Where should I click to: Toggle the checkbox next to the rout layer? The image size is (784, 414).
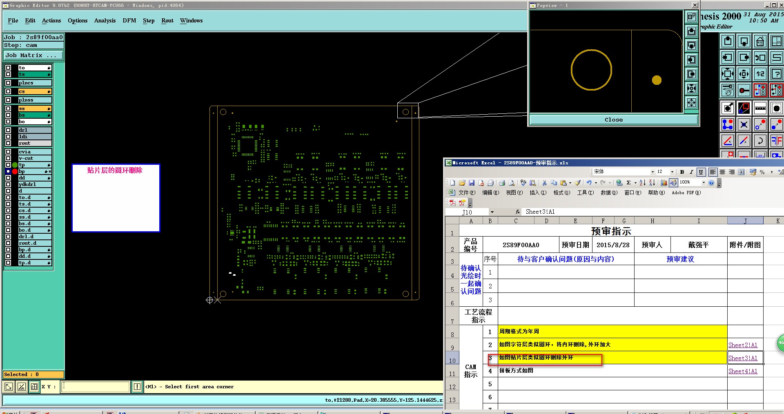(x=8, y=143)
